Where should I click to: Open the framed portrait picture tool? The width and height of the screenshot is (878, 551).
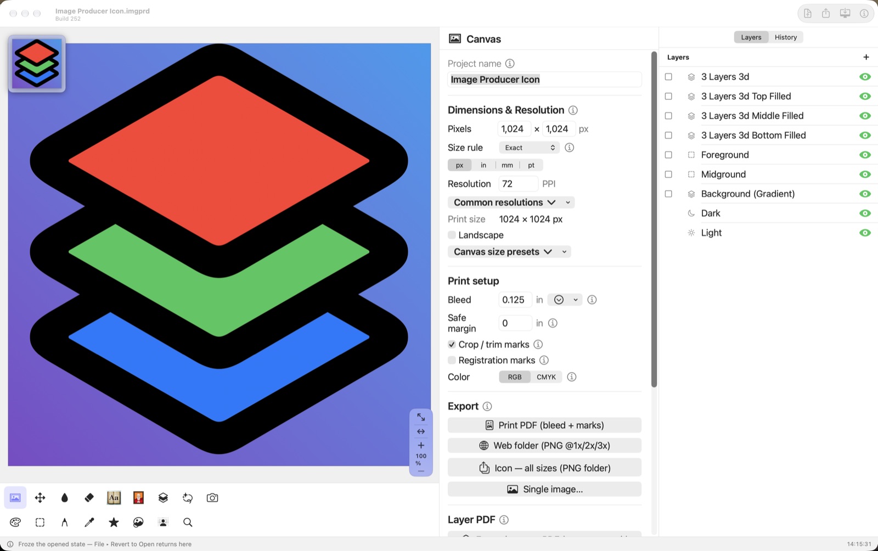pos(138,498)
